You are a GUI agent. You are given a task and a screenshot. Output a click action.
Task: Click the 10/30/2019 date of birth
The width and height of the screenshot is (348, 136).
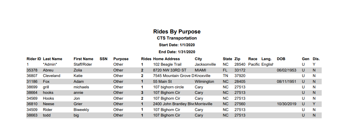(x=287, y=104)
